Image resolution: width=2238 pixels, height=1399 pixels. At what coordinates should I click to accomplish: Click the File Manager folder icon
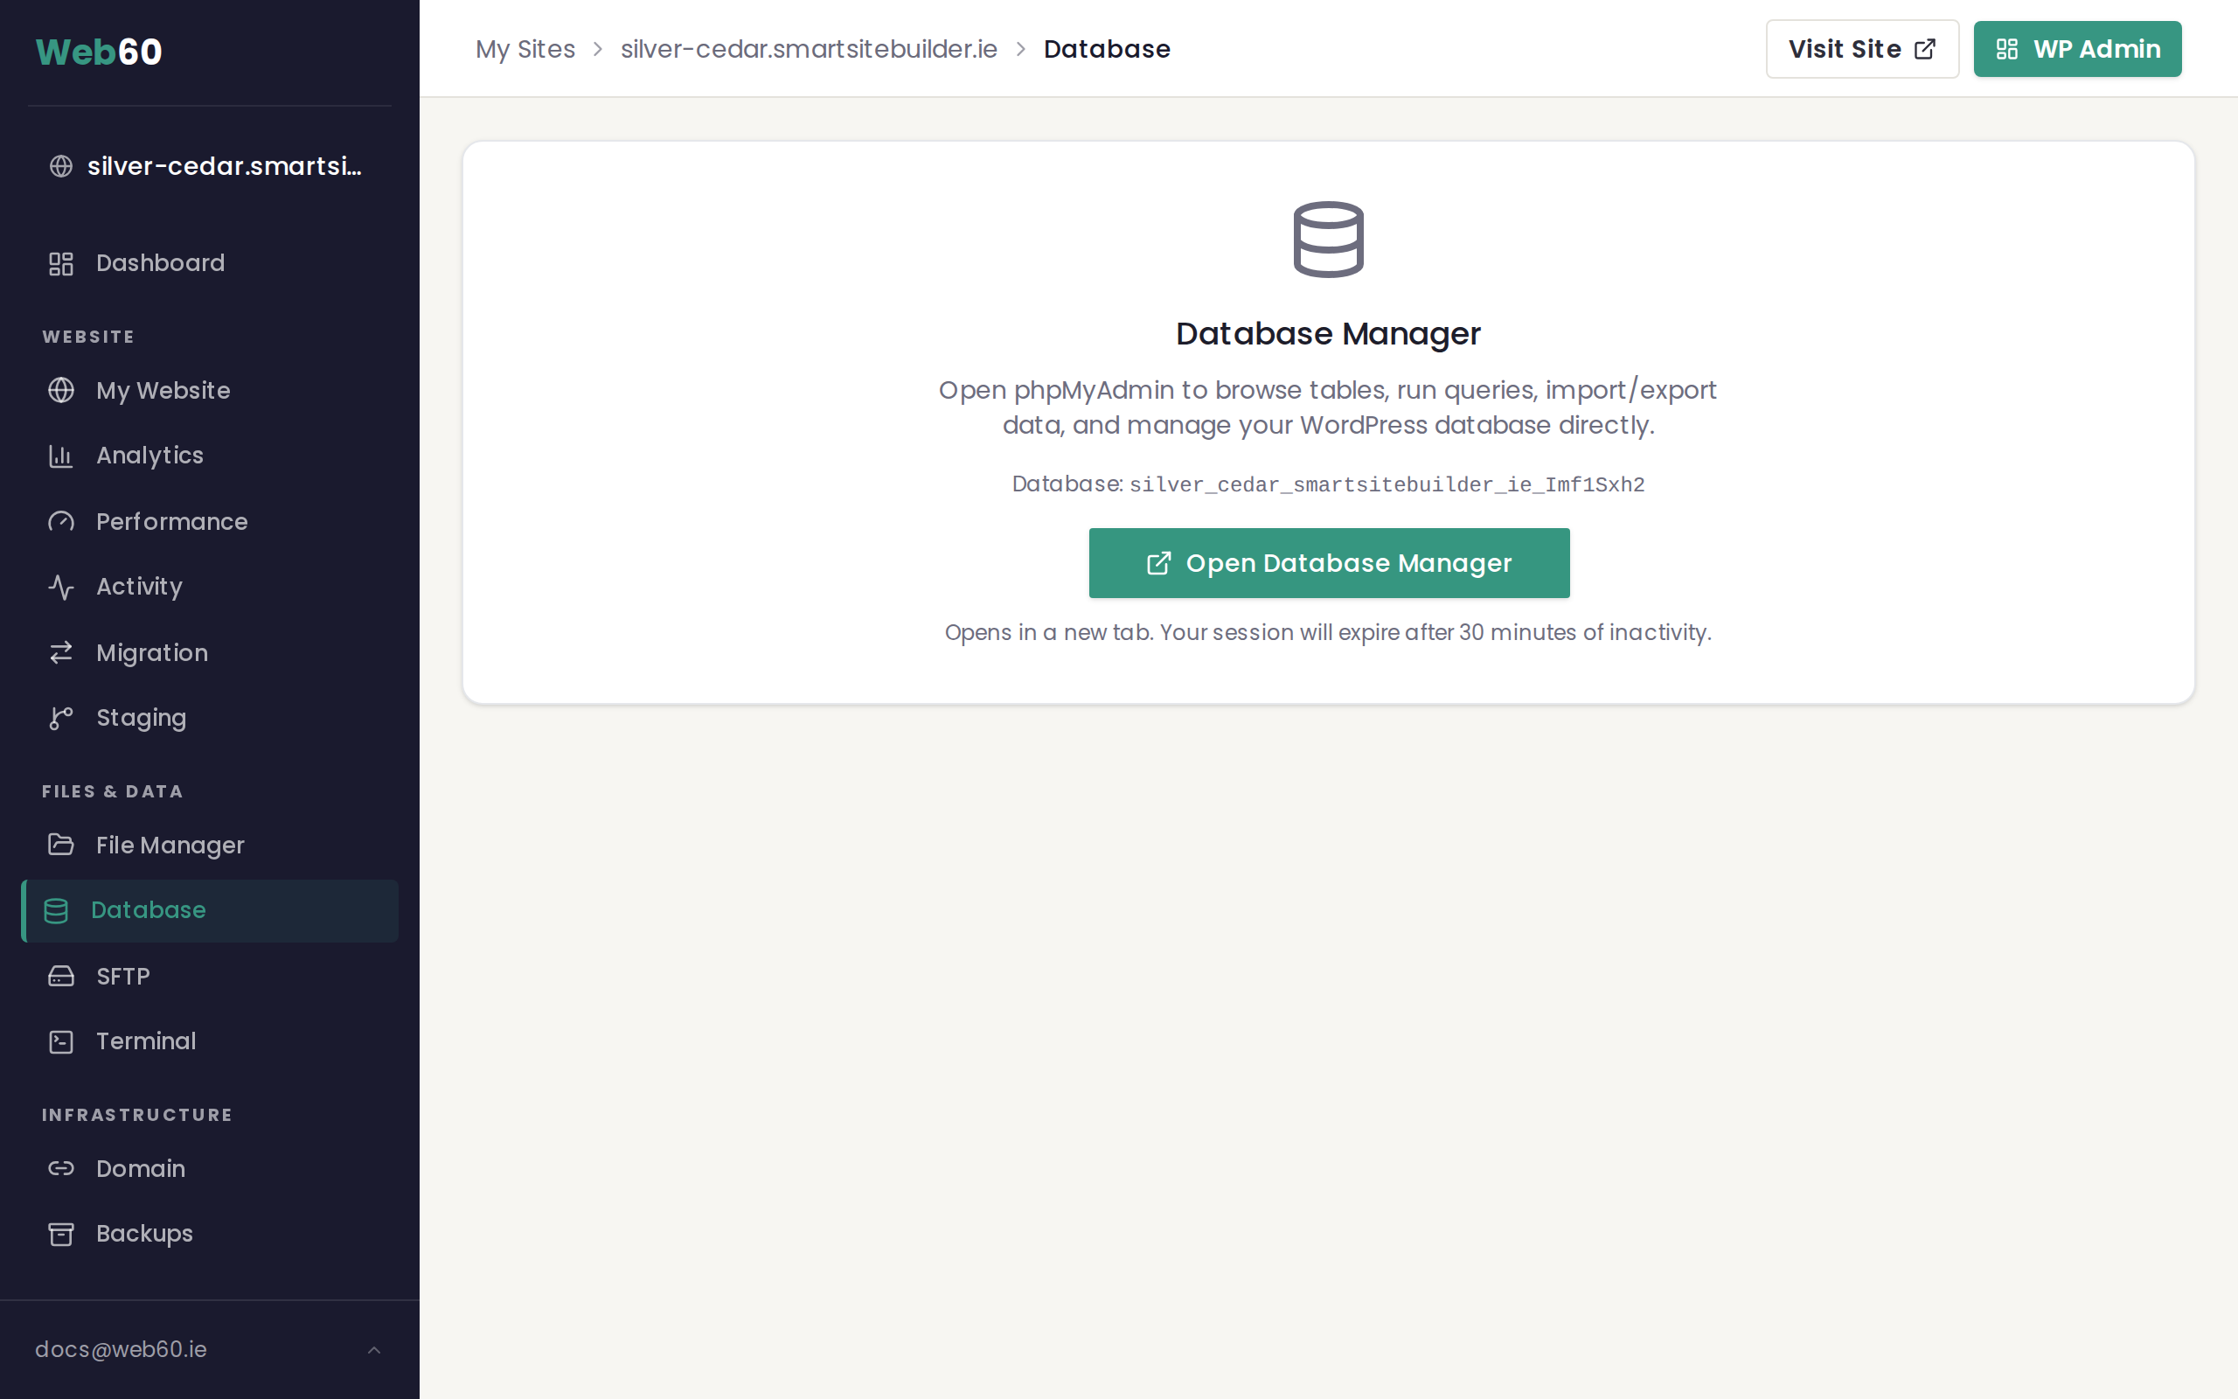tap(61, 845)
